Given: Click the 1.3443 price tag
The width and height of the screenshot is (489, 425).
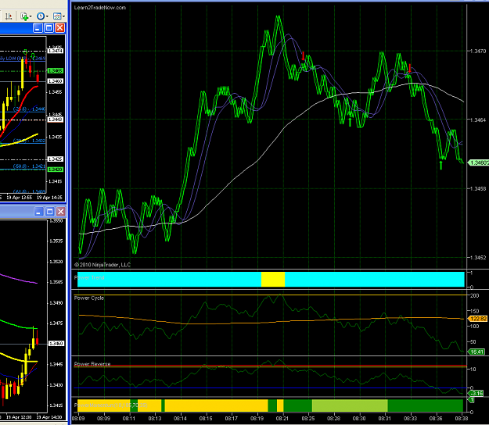Looking at the screenshot, I should 56,120.
